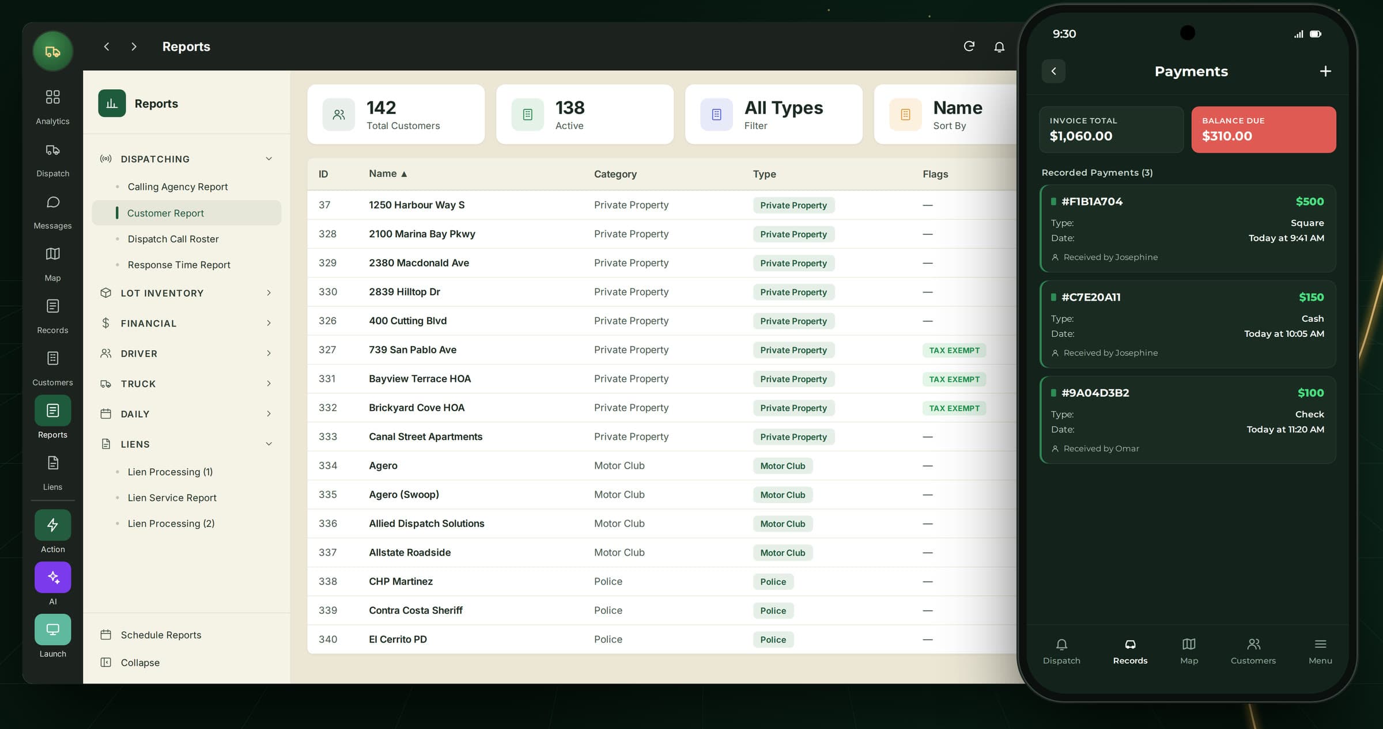Tap Dispatch bell tab on phone
The image size is (1383, 729).
[x=1061, y=651]
